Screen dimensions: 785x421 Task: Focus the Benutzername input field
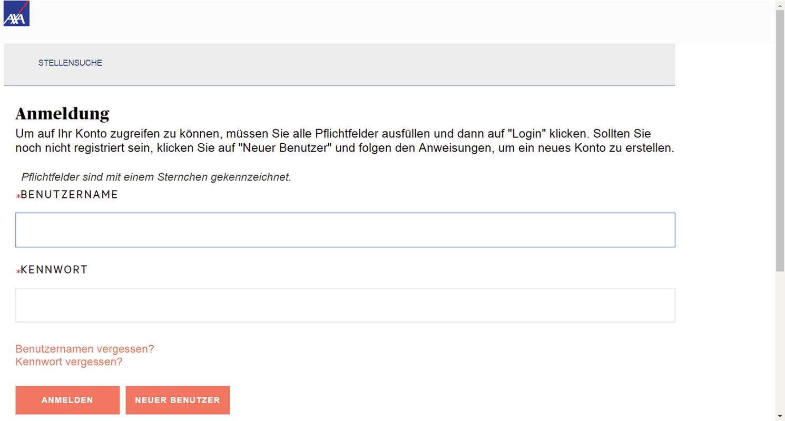(345, 230)
